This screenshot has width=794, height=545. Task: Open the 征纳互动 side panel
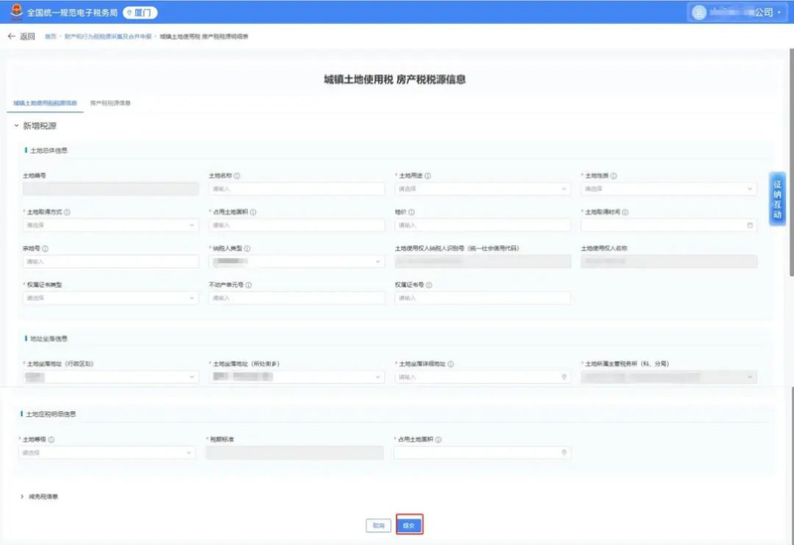tap(777, 199)
